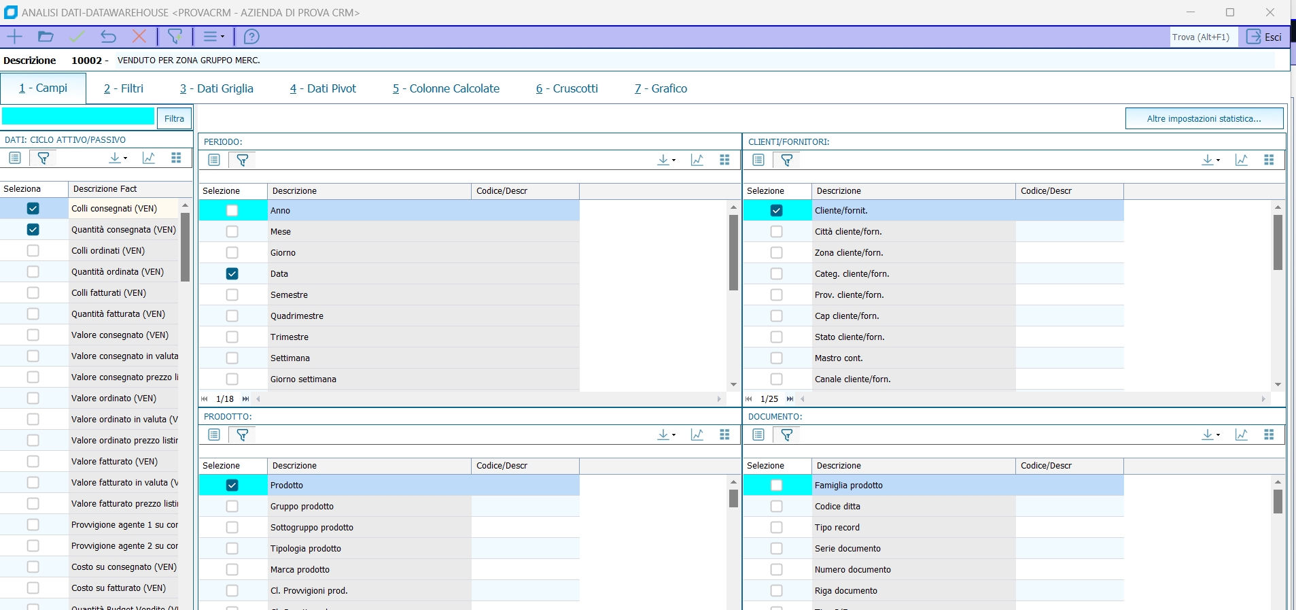This screenshot has width=1296, height=610.
Task: Click the PRODOTTO list vertical scrollbar thumb
Action: [x=733, y=498]
